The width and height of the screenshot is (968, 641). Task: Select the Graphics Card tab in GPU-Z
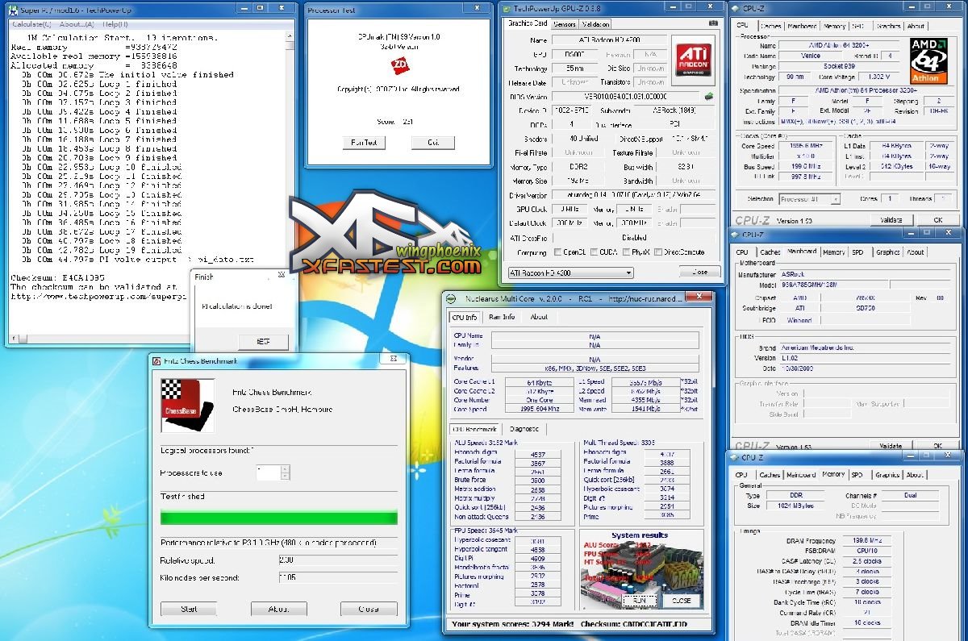point(528,23)
